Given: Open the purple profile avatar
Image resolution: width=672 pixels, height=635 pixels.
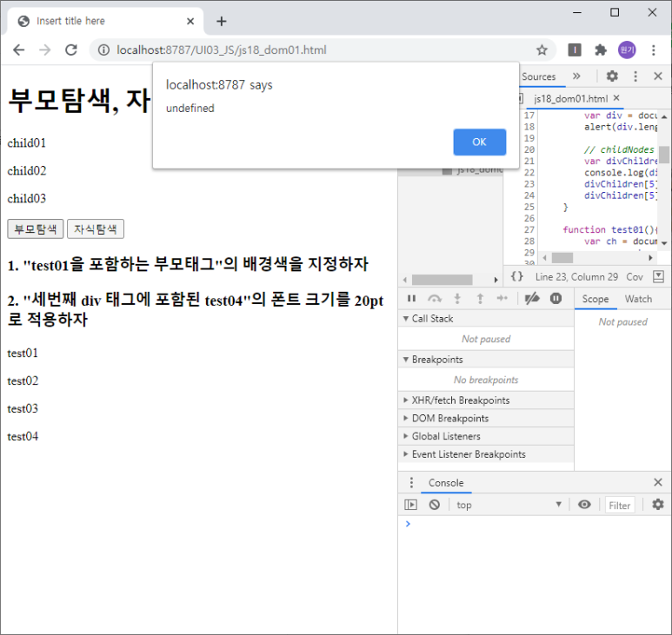Looking at the screenshot, I should [x=627, y=50].
